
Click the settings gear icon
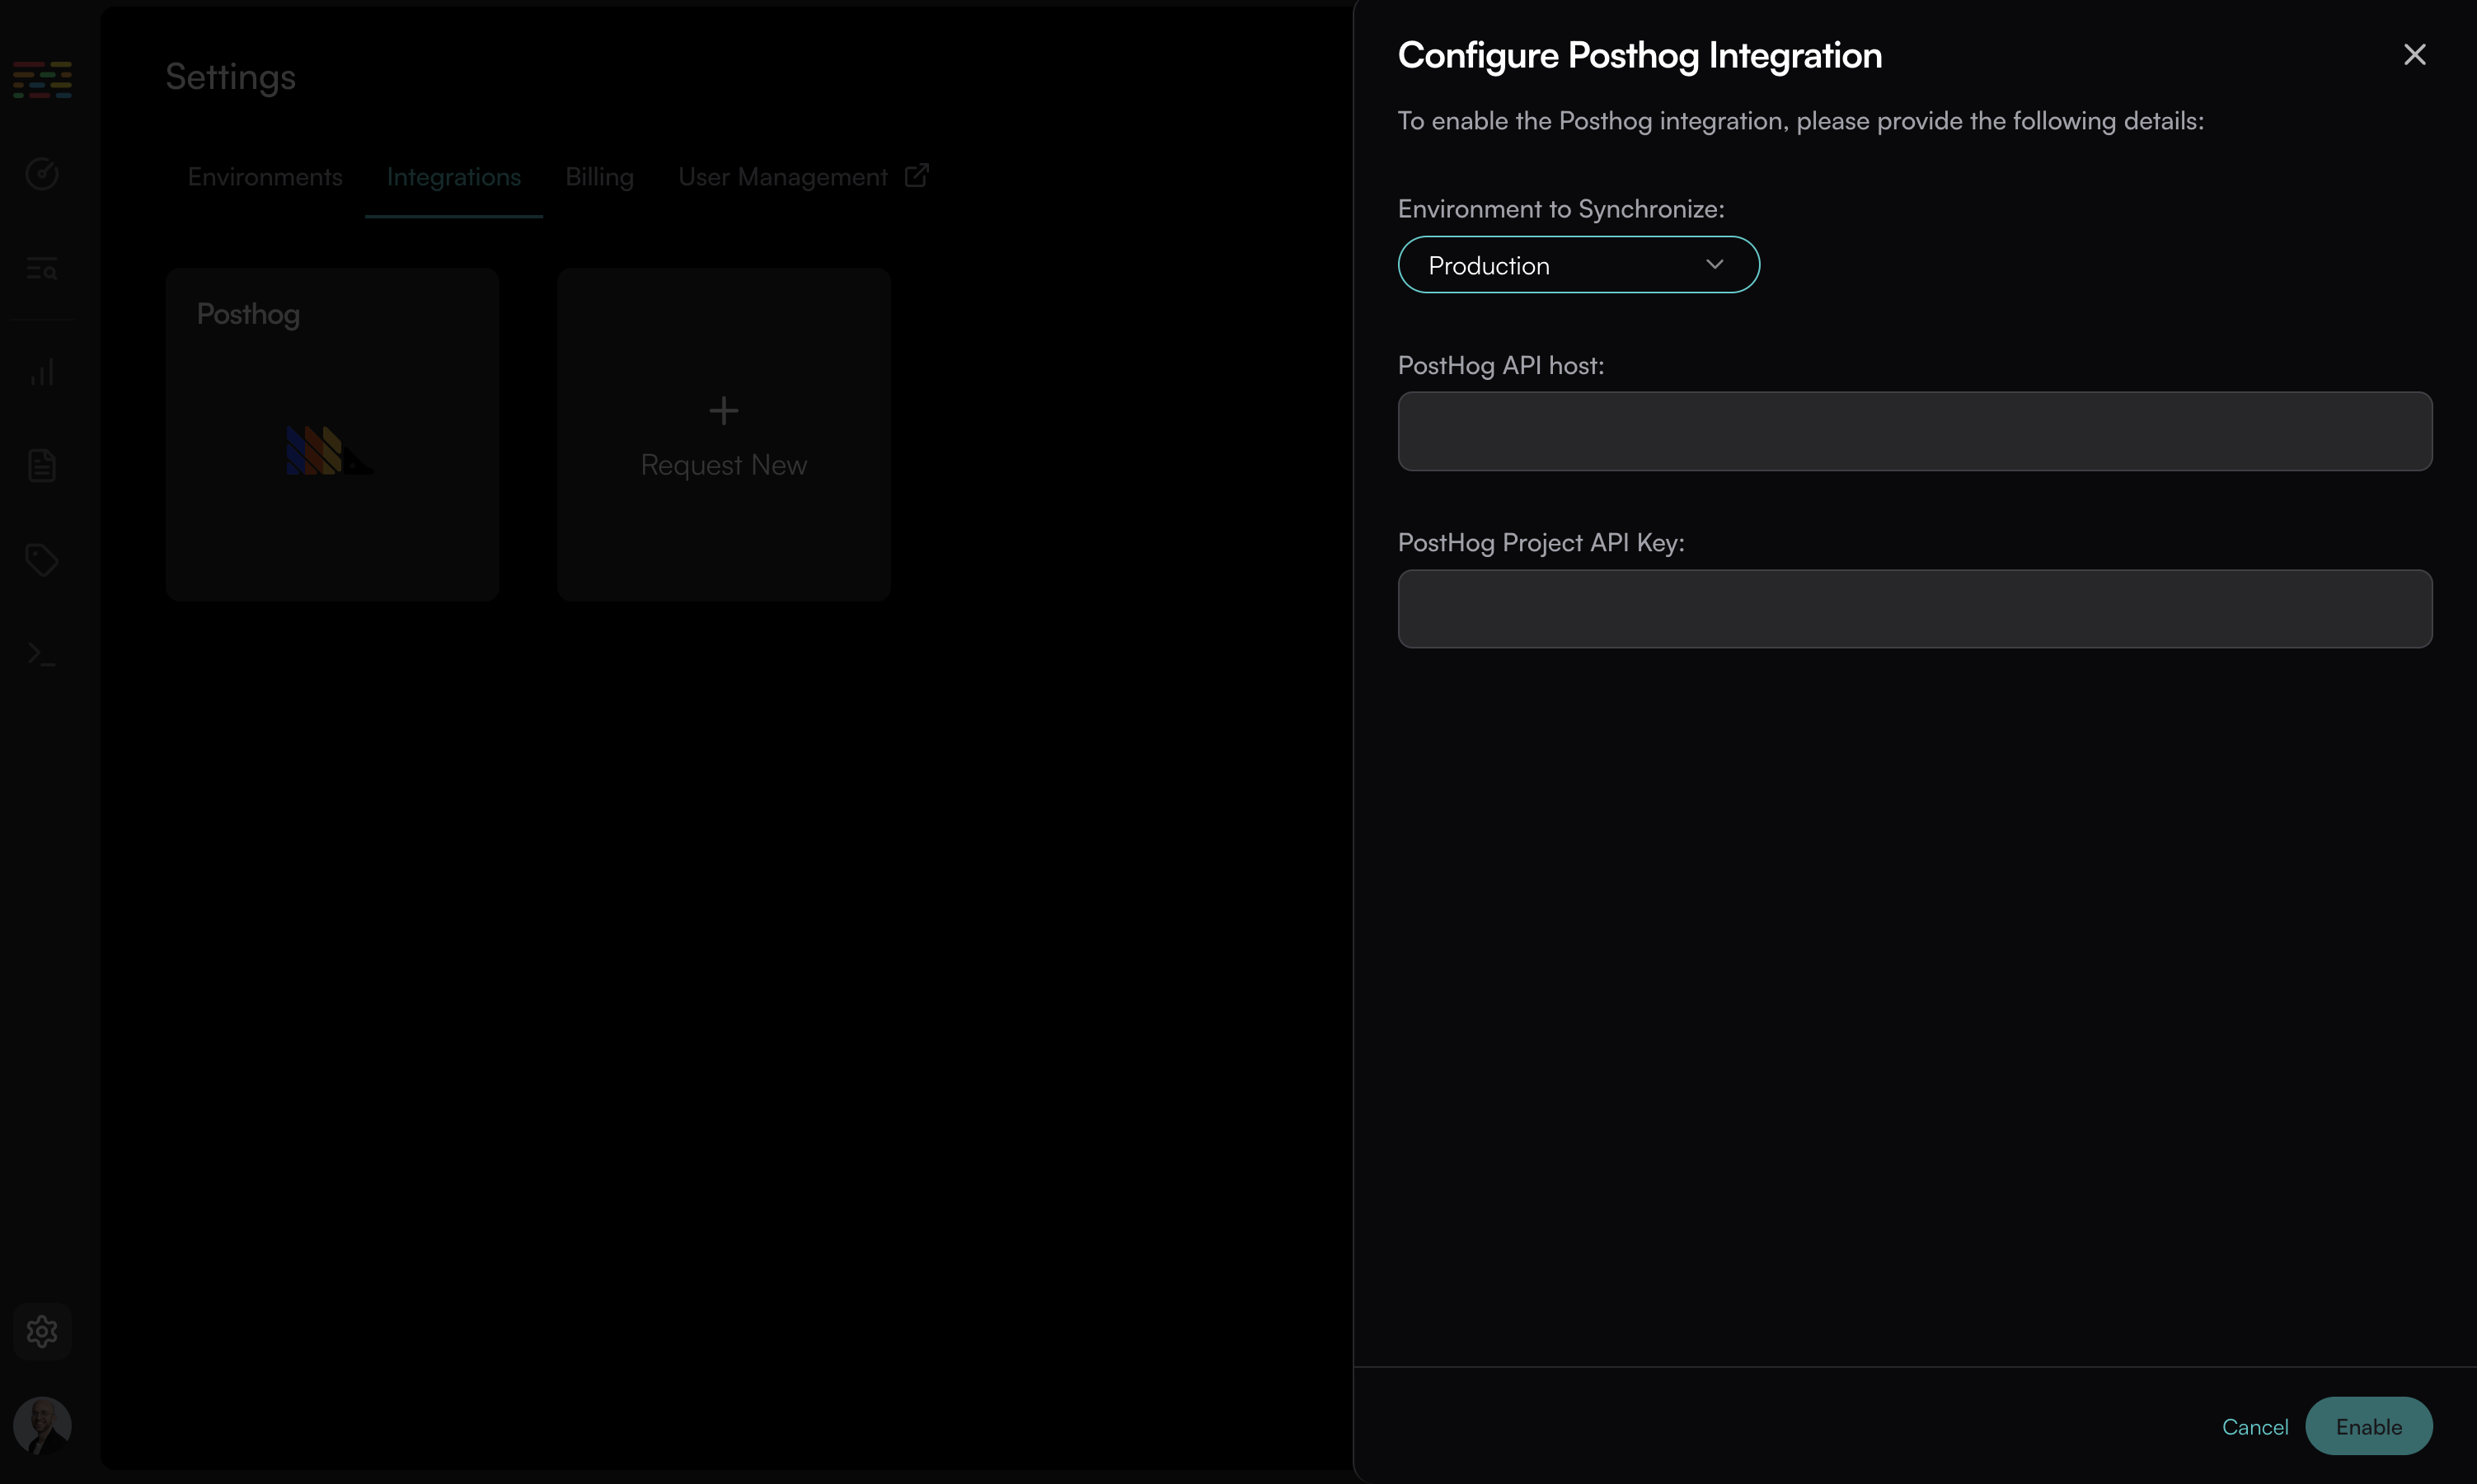(42, 1331)
